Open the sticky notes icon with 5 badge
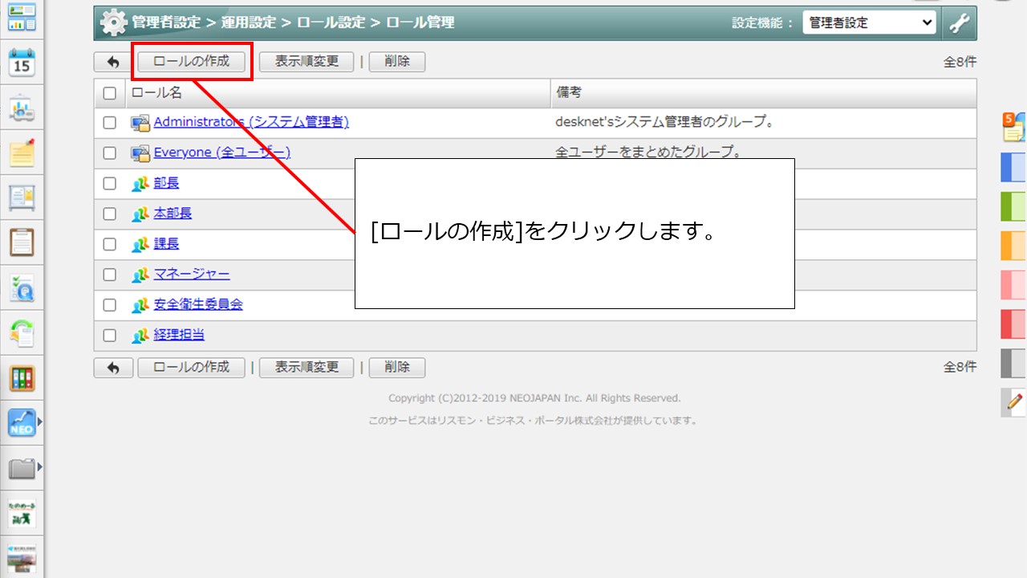1027x578 pixels. pos(1013,127)
